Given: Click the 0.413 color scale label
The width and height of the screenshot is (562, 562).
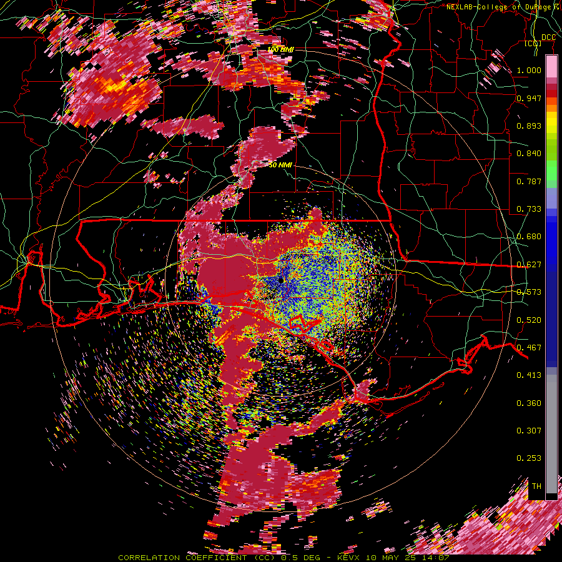Looking at the screenshot, I should (529, 375).
